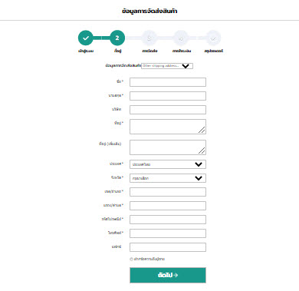
Task: Click resize grip of additional address textarea
Action: pos(202,150)
